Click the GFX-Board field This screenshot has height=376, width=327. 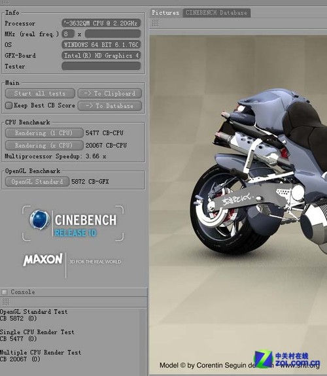(101, 56)
